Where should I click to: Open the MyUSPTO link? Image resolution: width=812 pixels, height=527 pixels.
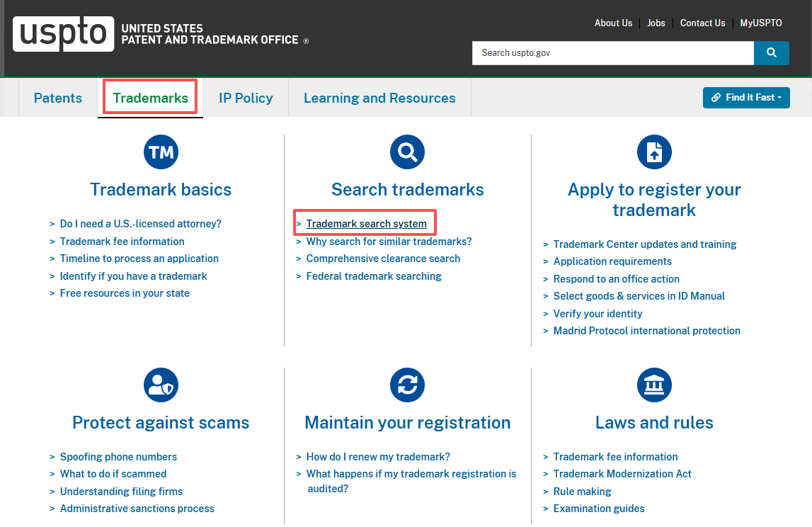(x=761, y=23)
